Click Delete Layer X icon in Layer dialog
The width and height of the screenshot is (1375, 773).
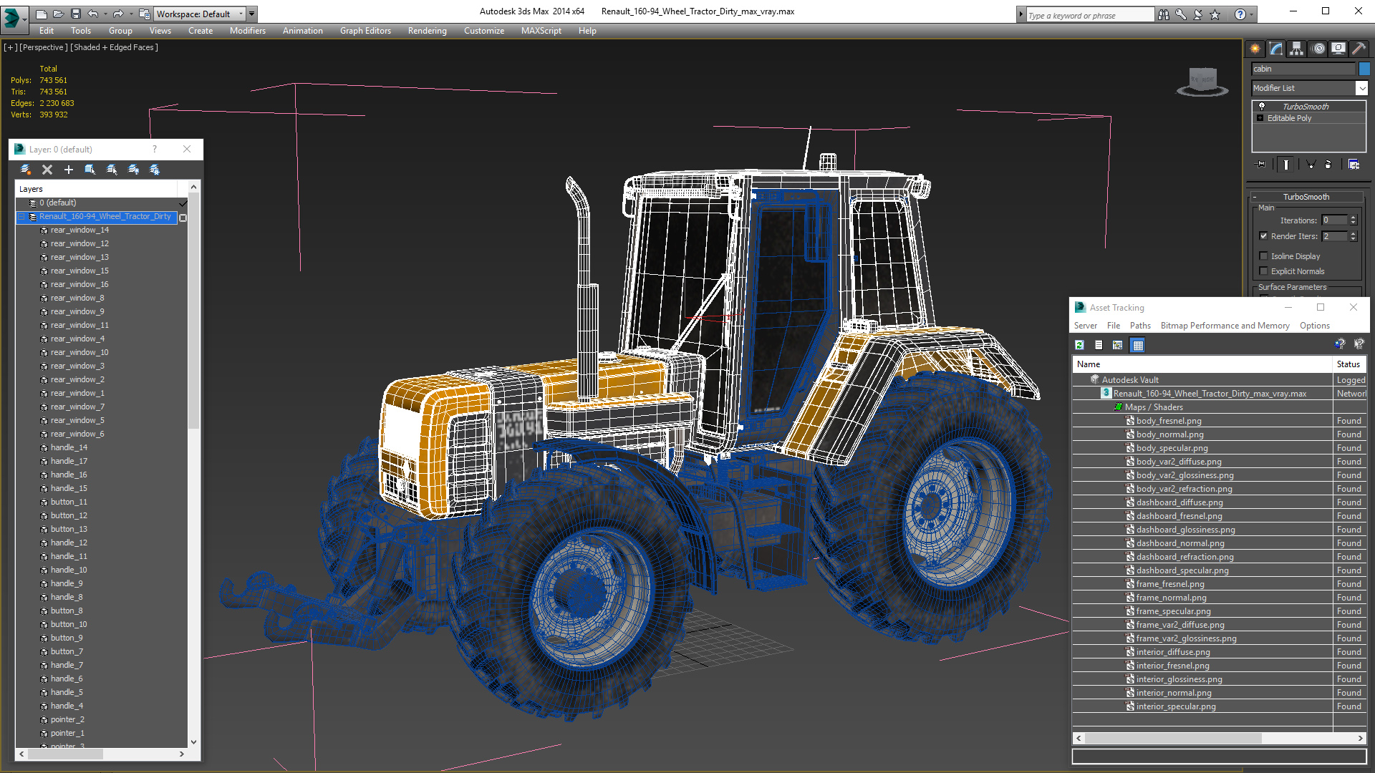pos(47,170)
